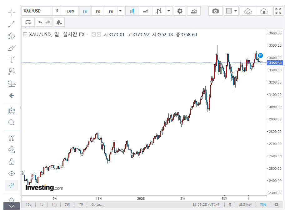This screenshot has width=289, height=212.
Task: Open the object tree layers icon
Action: pos(12,200)
